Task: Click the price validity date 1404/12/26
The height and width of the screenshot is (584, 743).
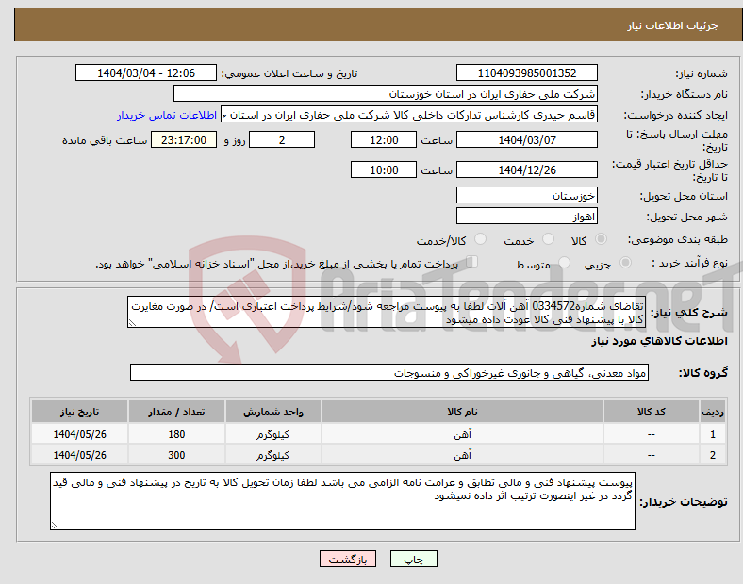Action: click(526, 170)
